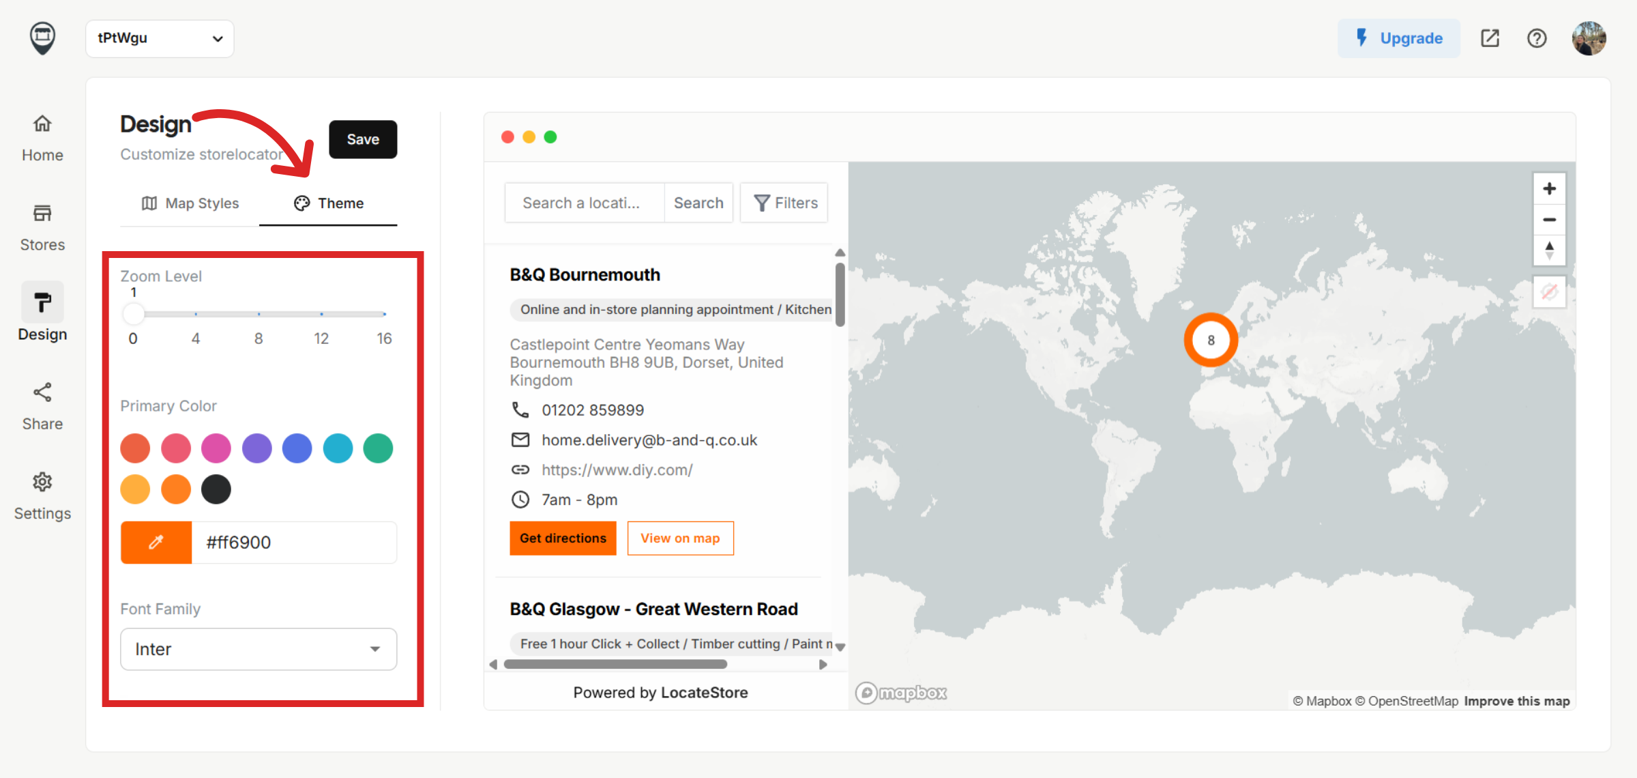Open the Share sidebar section

pyautogui.click(x=42, y=407)
